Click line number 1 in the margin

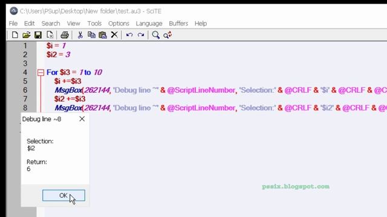tap(25, 46)
